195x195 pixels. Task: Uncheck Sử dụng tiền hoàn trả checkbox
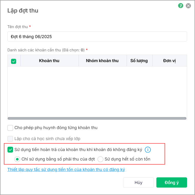point(10,150)
